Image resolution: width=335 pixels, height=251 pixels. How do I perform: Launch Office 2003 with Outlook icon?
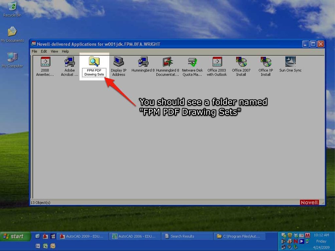217,62
